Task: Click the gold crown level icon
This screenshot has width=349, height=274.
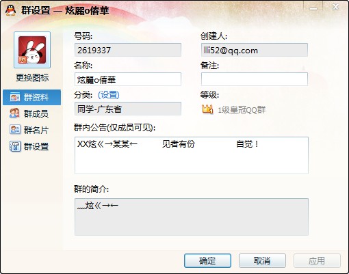Action: [207, 109]
